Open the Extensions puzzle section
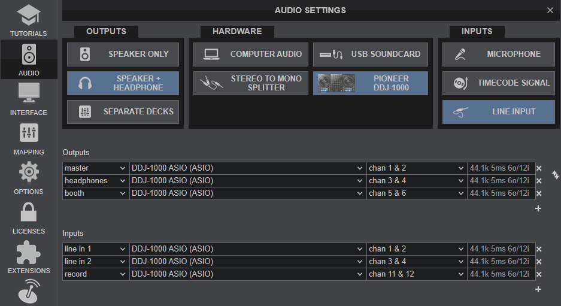The height and width of the screenshot is (306, 561). point(29,257)
